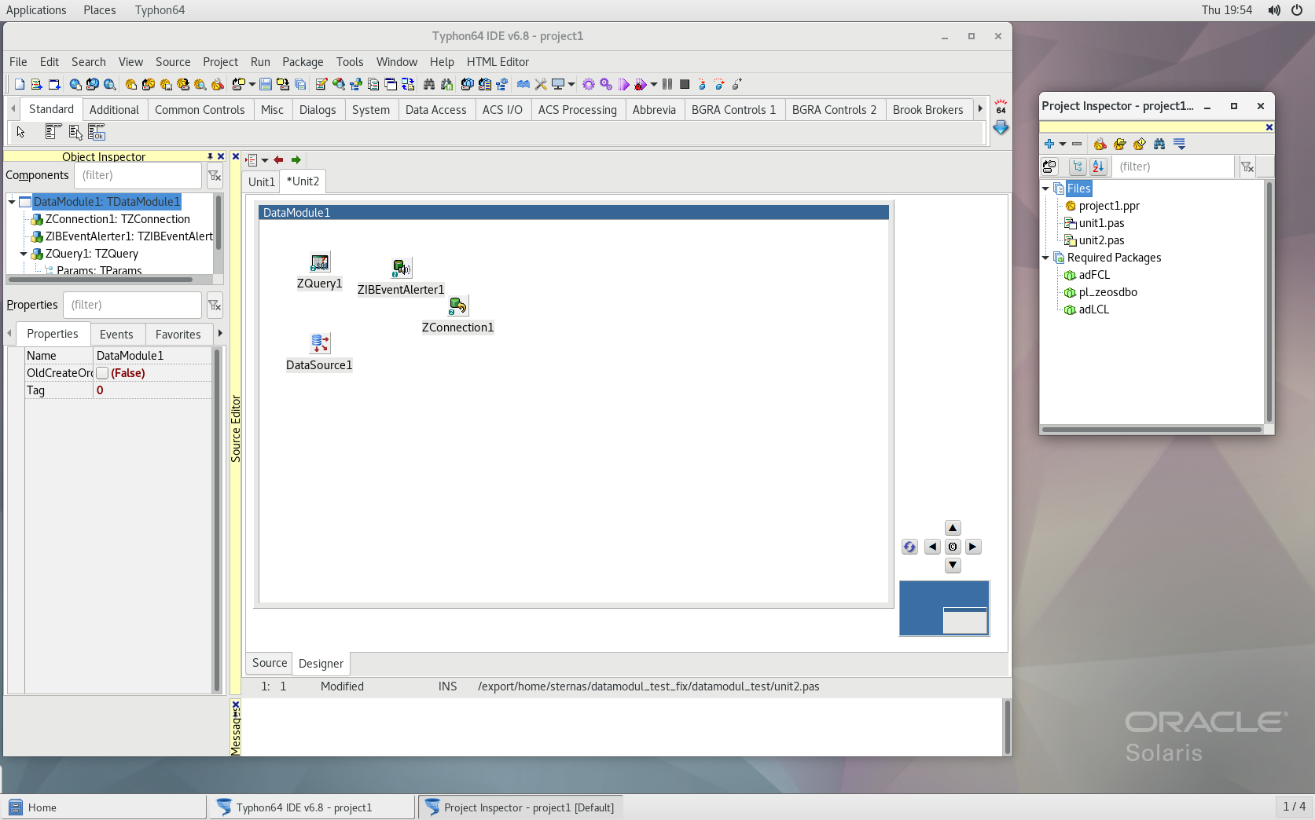This screenshot has height=820, width=1315.
Task: Select the ZConnection1 component icon in designer
Action: (x=458, y=306)
